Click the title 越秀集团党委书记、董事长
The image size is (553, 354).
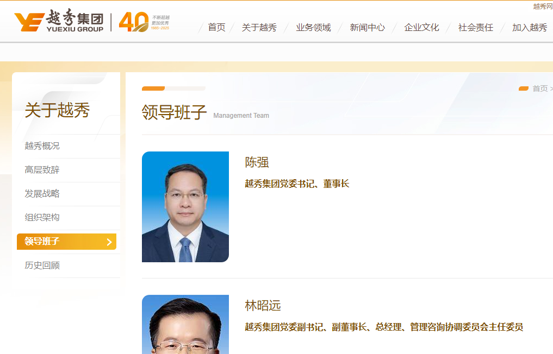pyautogui.click(x=297, y=184)
